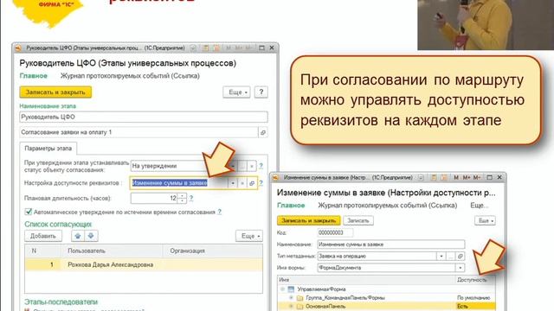This screenshot has width=554, height=311.
Task: Click calculator icon in Изменение суммы title bar
Action: 434,177
